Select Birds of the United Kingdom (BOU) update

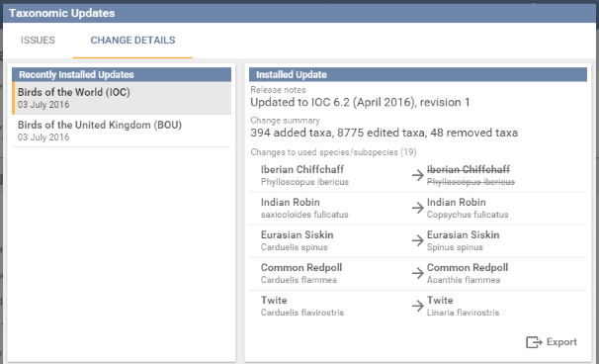(x=122, y=131)
